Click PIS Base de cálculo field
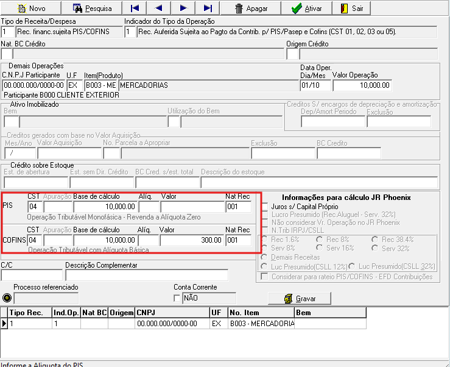This screenshot has width=450, height=367. (x=105, y=207)
